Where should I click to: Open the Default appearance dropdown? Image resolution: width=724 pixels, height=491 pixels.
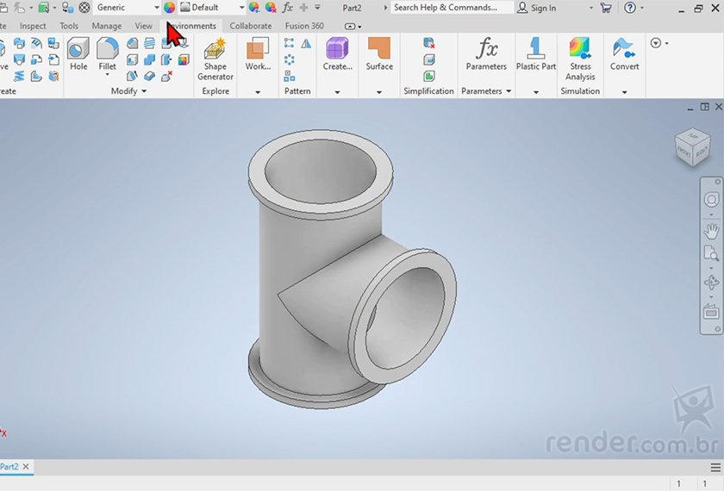pos(241,8)
